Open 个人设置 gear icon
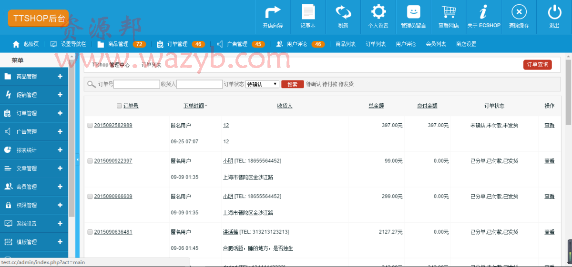The width and height of the screenshot is (572, 267). point(378,12)
